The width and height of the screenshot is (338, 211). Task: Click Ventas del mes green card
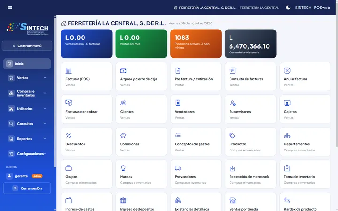pos(141,44)
